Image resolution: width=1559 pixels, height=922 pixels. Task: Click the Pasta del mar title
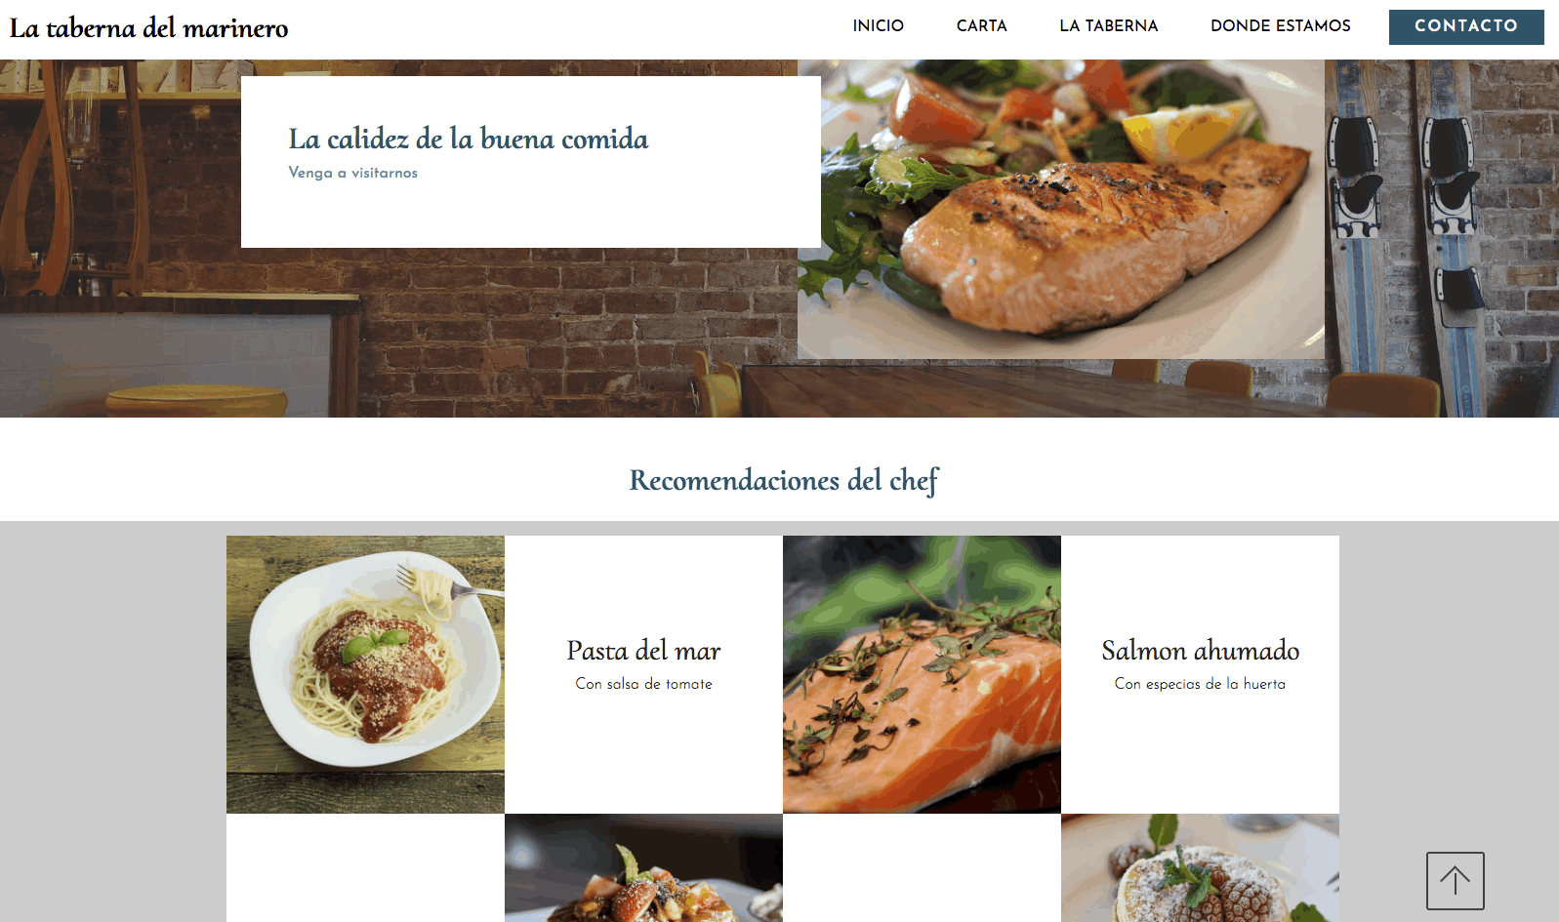tap(643, 651)
